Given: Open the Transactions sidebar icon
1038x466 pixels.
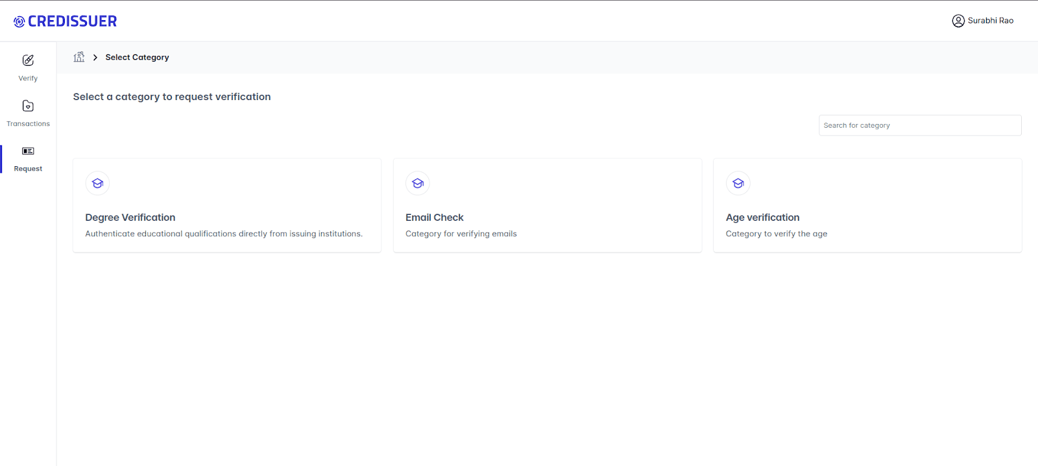Looking at the screenshot, I should 28,106.
